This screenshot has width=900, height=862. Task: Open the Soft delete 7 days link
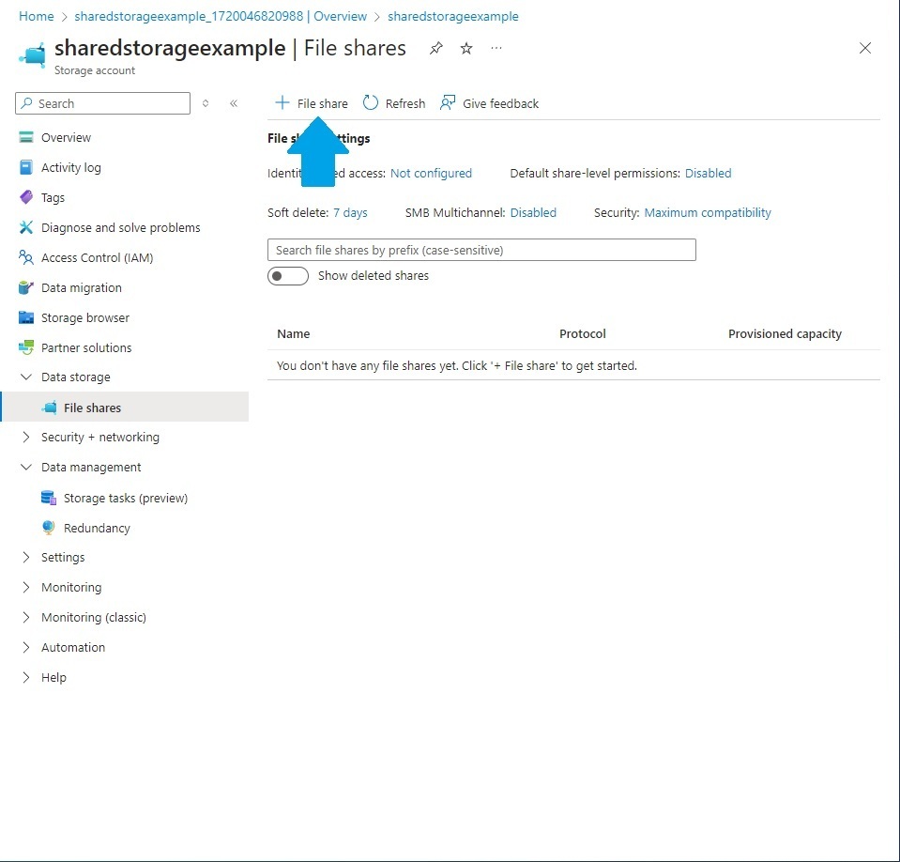(350, 212)
